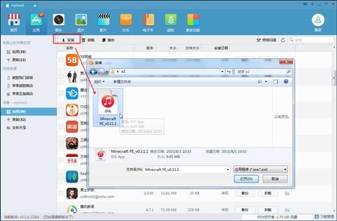Open the file type filter (*.ipa;*.pxl) dropdown
This screenshot has width=337, height=221.
(x=260, y=170)
